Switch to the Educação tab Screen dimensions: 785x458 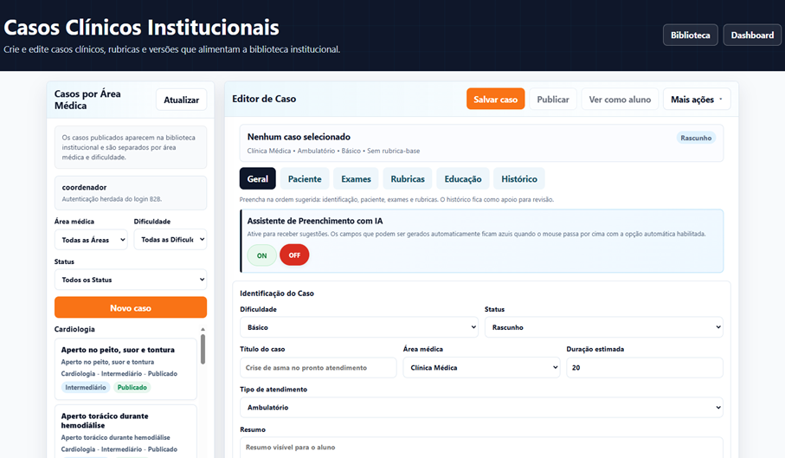[463, 178]
